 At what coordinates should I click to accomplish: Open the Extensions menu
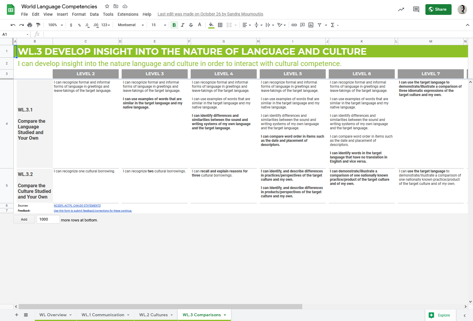point(128,14)
